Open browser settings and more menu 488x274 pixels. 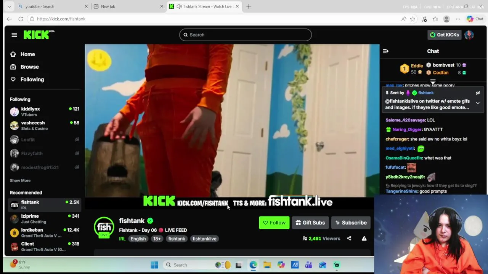coord(458,19)
